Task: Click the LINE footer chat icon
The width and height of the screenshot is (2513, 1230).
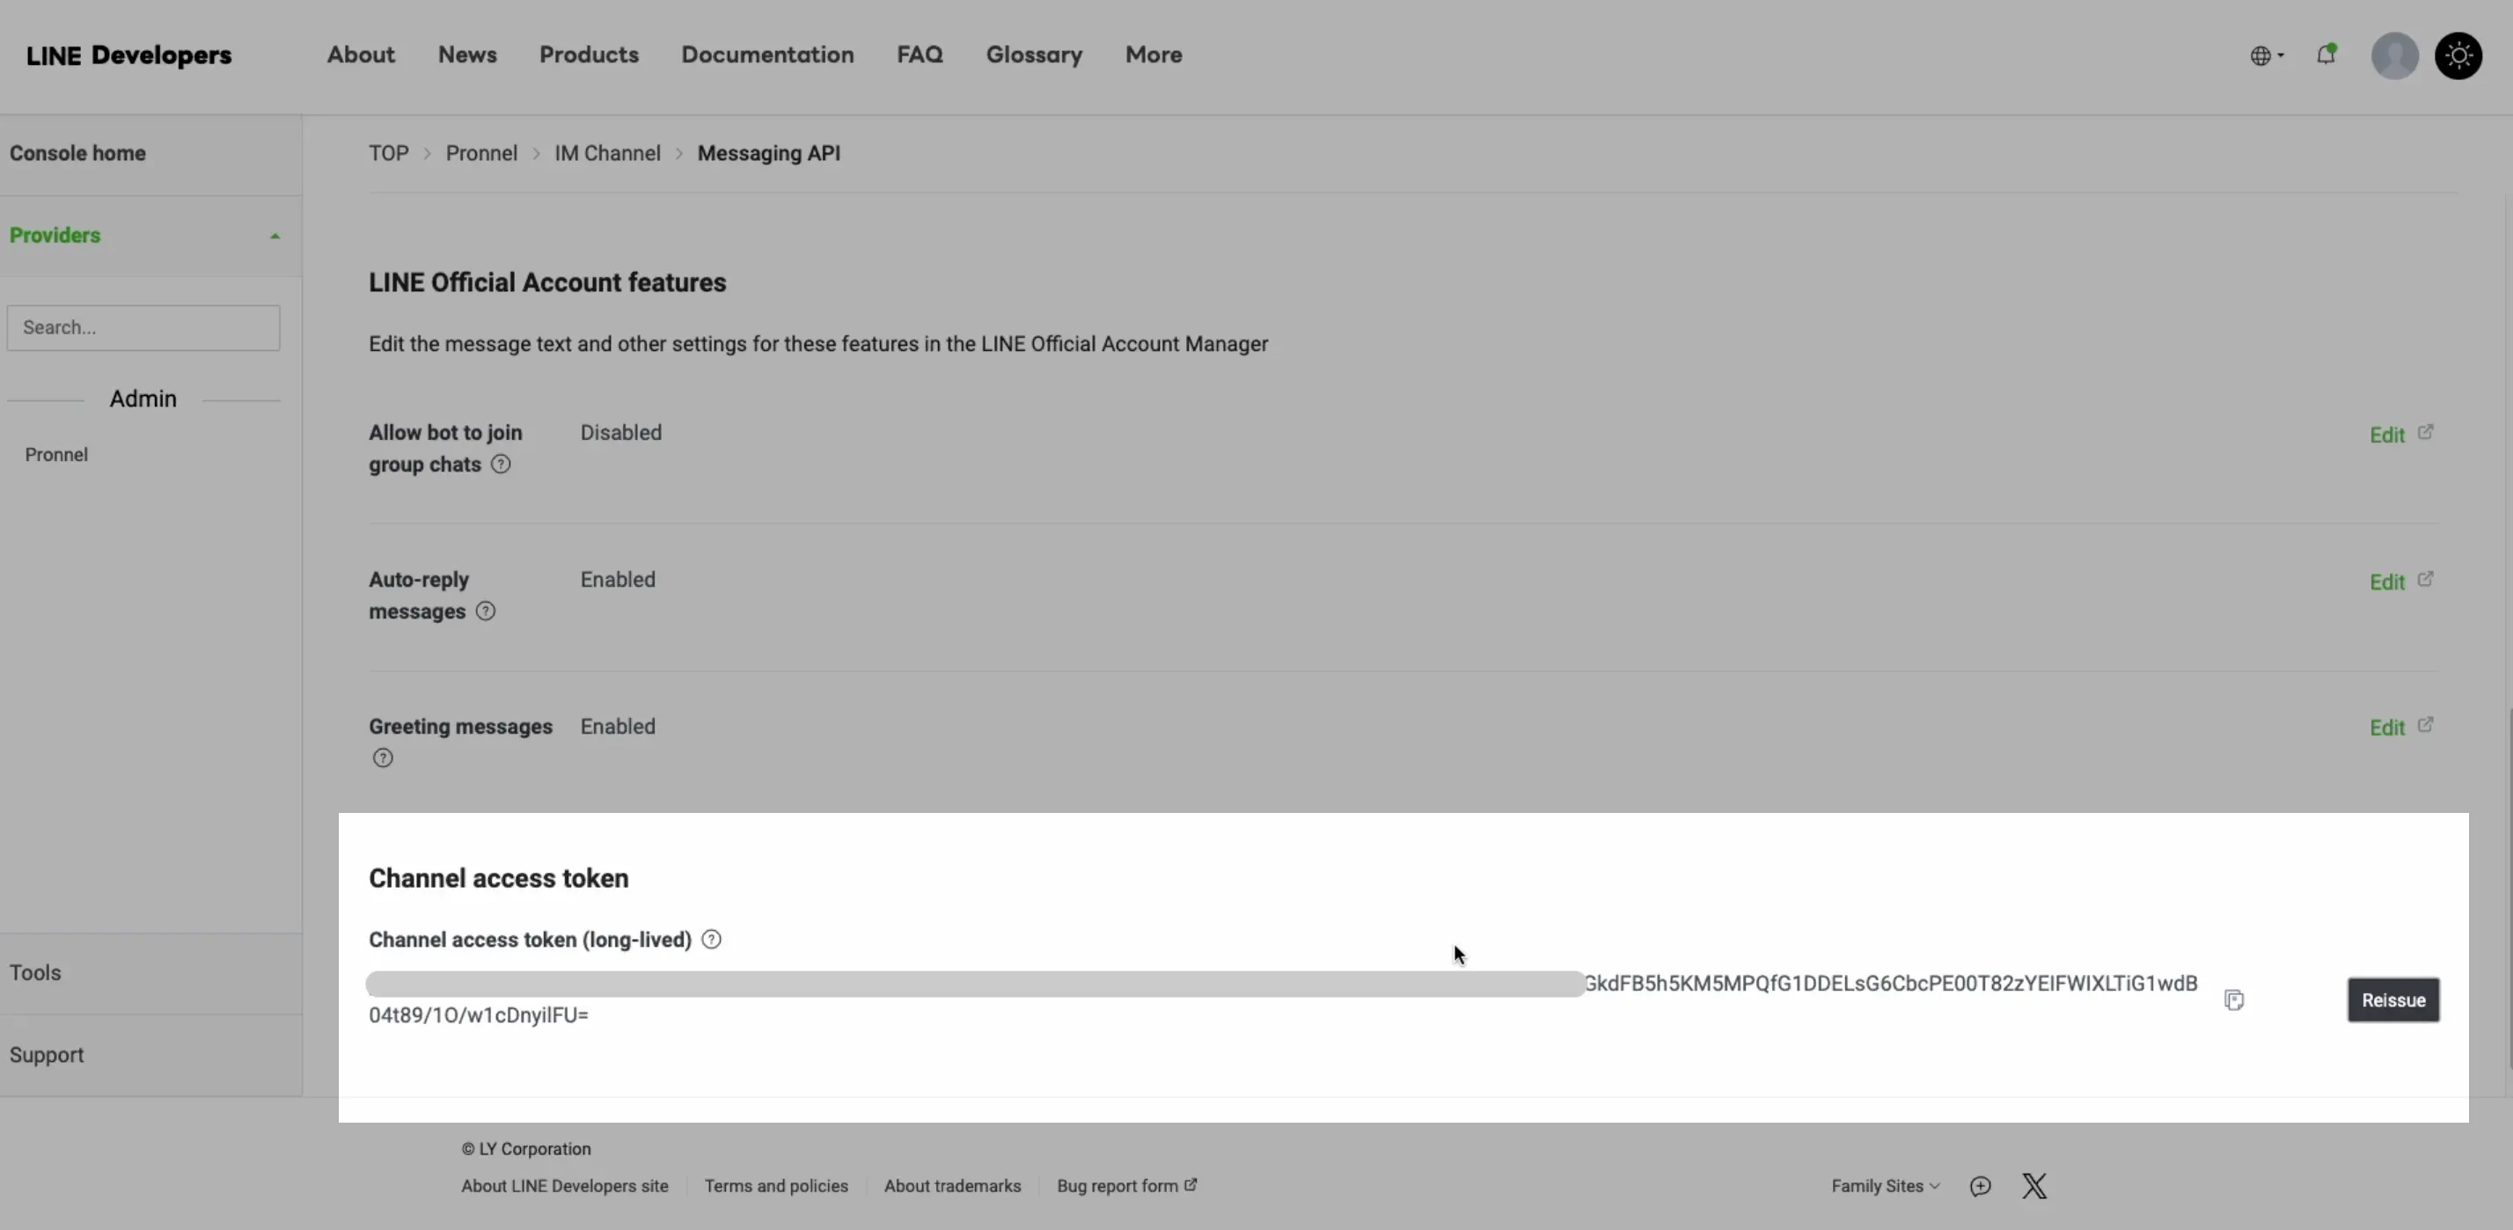Action: 1981,1186
